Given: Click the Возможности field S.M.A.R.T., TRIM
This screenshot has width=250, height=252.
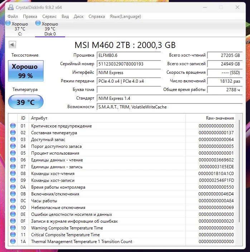Looking at the screenshot, I should 170,107.
